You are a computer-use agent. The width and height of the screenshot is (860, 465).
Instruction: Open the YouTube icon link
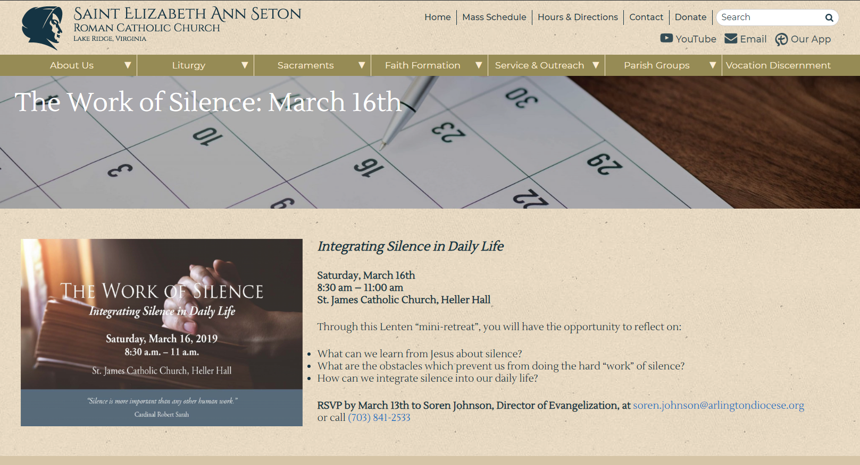click(666, 38)
